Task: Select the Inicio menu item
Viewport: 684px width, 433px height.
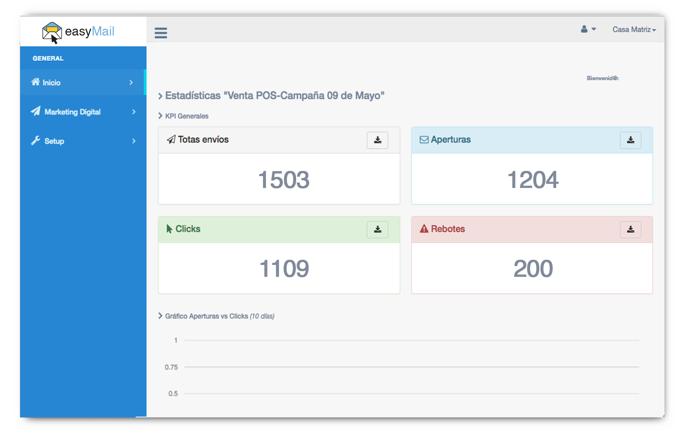Action: [51, 83]
